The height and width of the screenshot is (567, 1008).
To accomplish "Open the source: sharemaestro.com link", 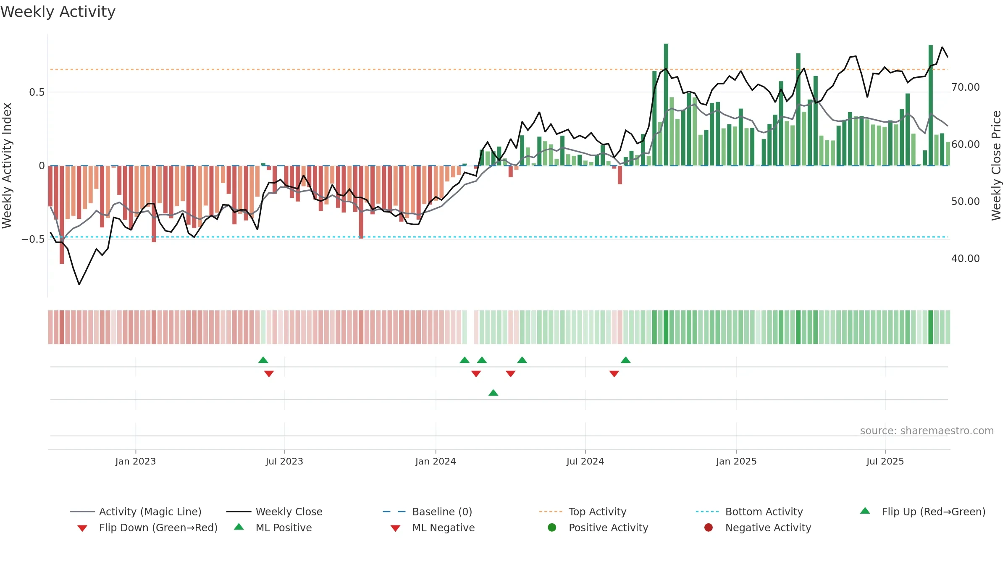I will (x=927, y=431).
